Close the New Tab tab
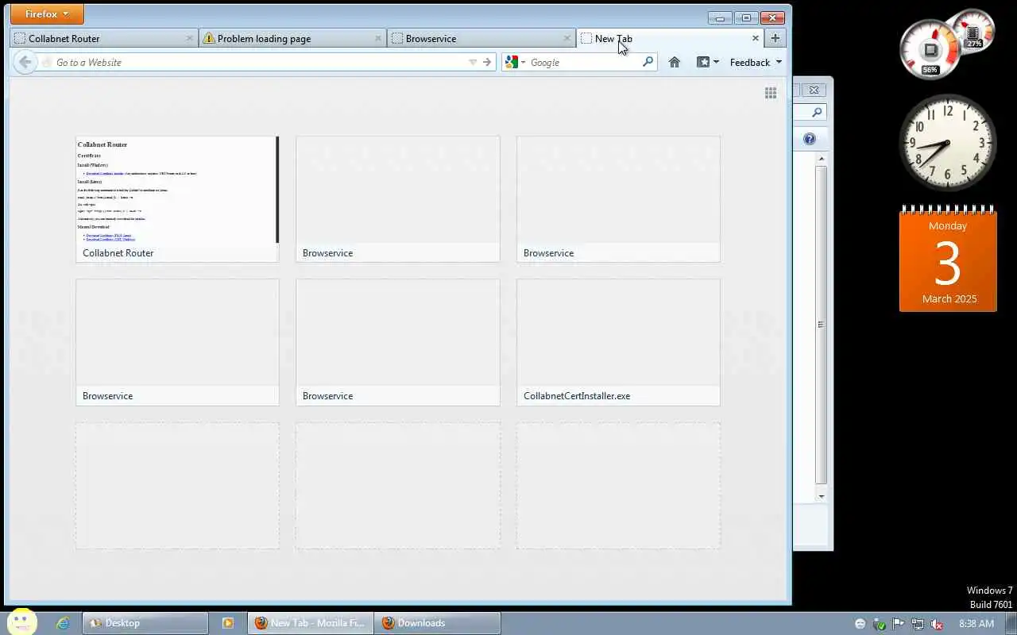This screenshot has height=635, width=1017. (756, 38)
